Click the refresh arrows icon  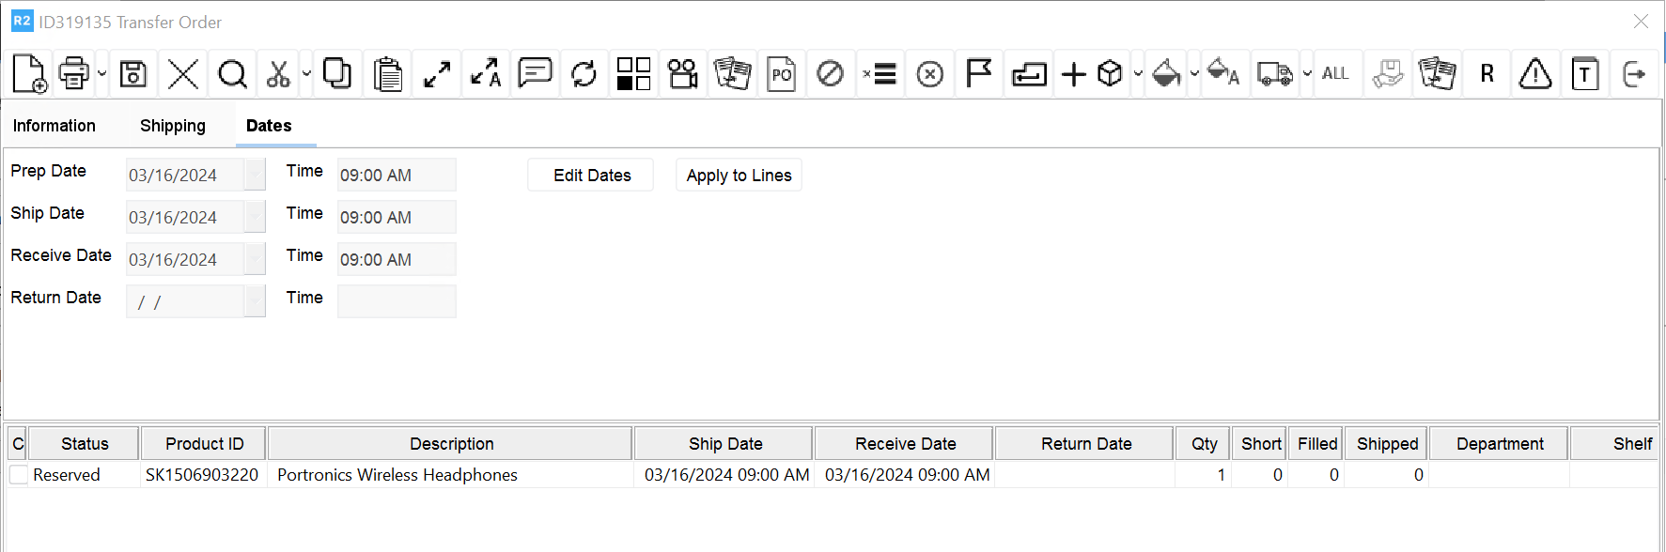(584, 73)
